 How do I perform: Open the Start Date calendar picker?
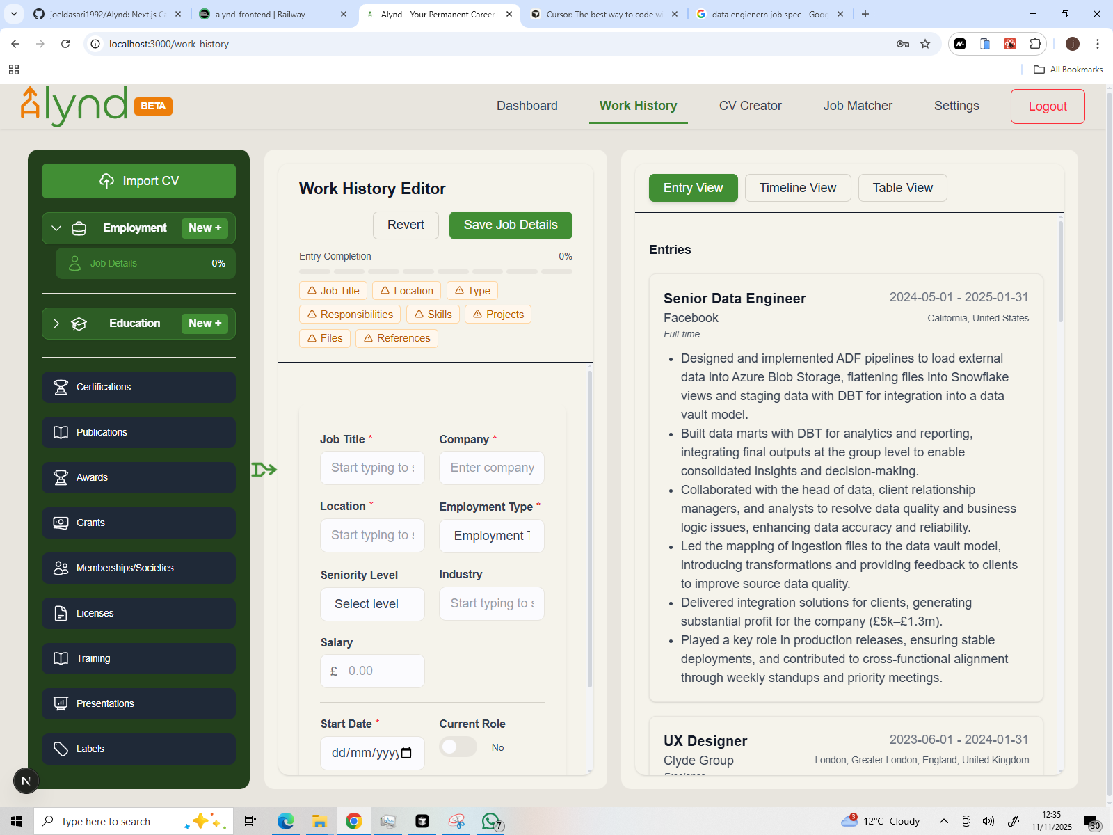point(408,753)
